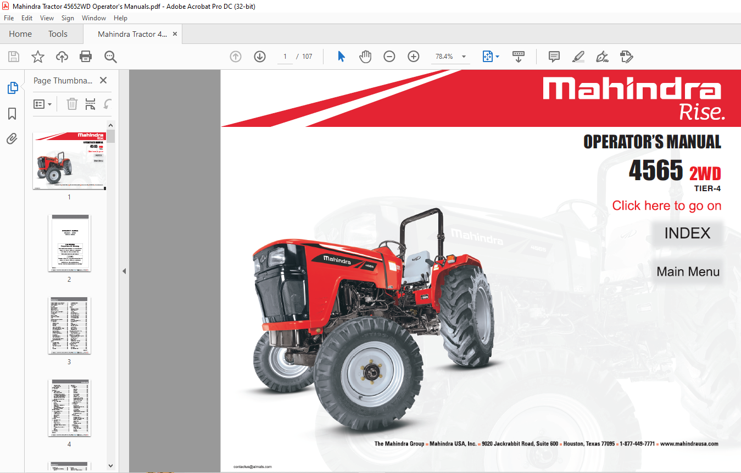Open the Sign menu
This screenshot has width=741, height=473.
(x=68, y=18)
